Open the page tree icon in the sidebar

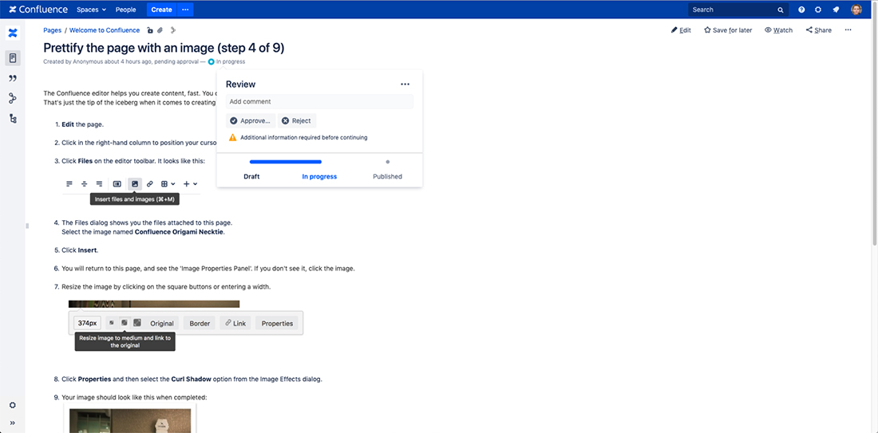(13, 119)
